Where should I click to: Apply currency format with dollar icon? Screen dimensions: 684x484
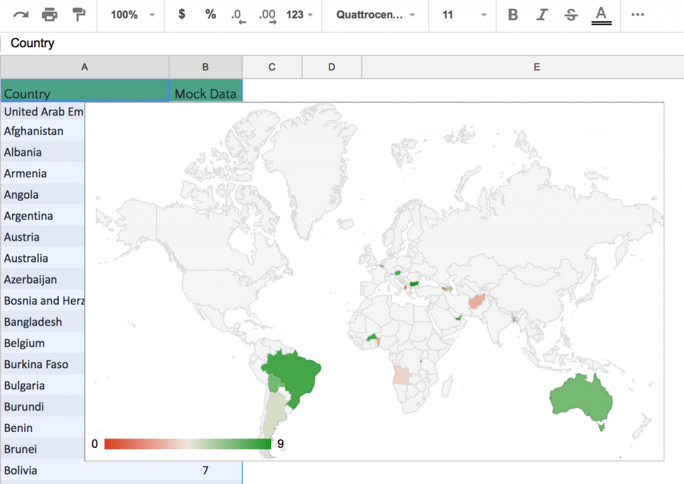point(182,14)
